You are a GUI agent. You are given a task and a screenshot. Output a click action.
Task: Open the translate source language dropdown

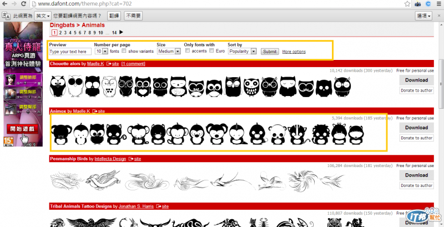43,16
